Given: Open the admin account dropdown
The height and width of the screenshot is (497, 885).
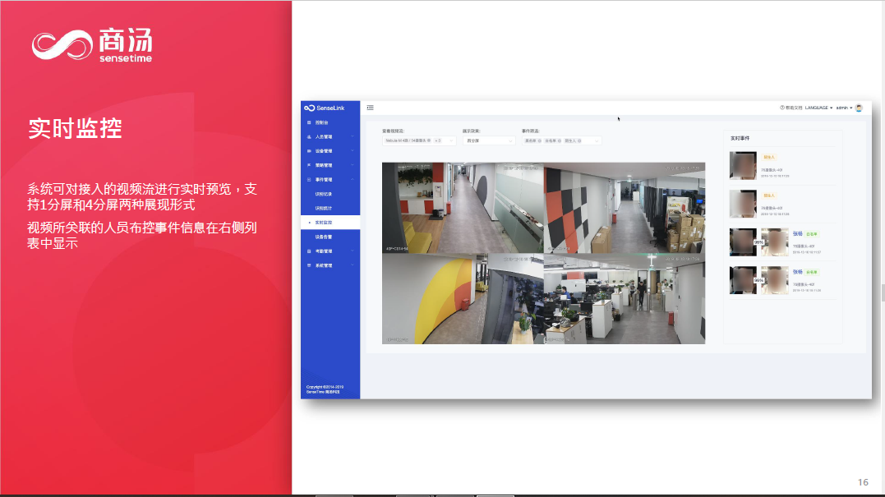Looking at the screenshot, I should tap(844, 108).
